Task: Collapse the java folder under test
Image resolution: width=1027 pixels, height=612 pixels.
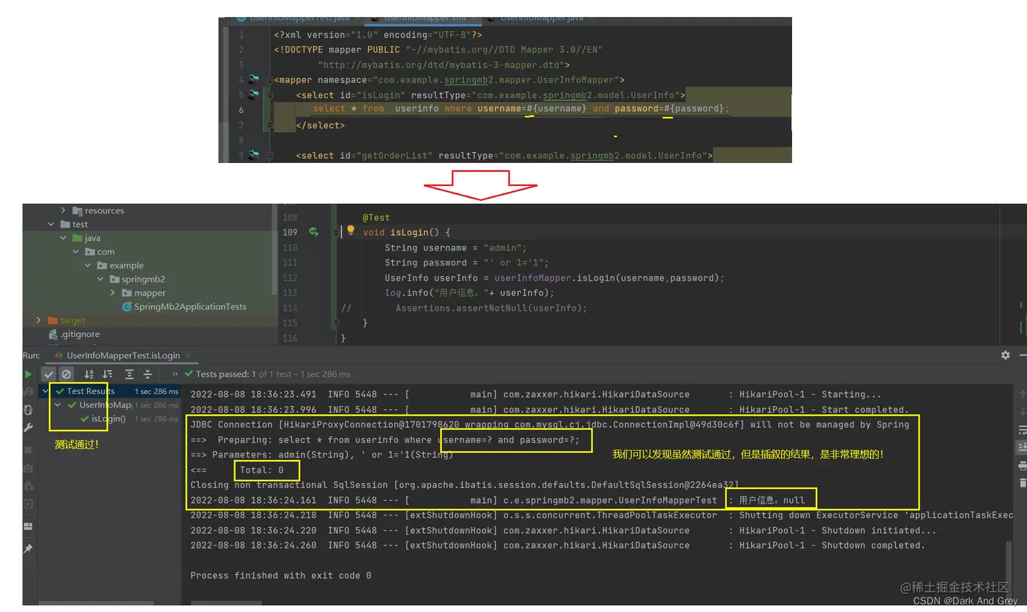Action: pos(63,238)
